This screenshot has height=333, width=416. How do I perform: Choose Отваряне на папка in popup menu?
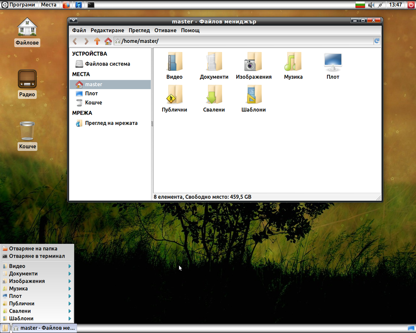tap(37, 248)
